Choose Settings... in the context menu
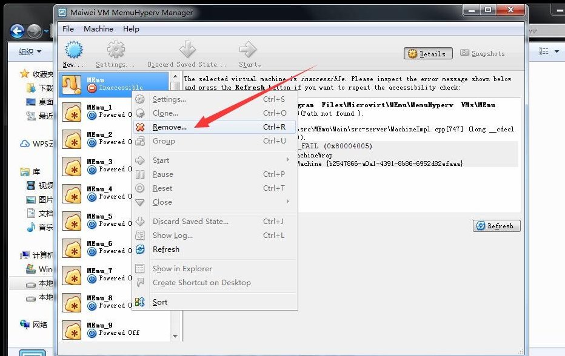 pos(215,99)
